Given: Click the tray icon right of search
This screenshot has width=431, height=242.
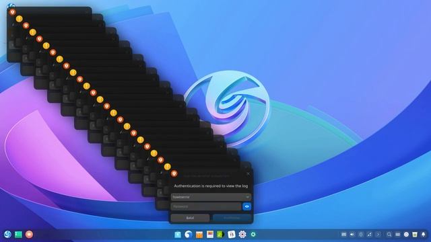Looking at the screenshot, I should click(398, 235).
